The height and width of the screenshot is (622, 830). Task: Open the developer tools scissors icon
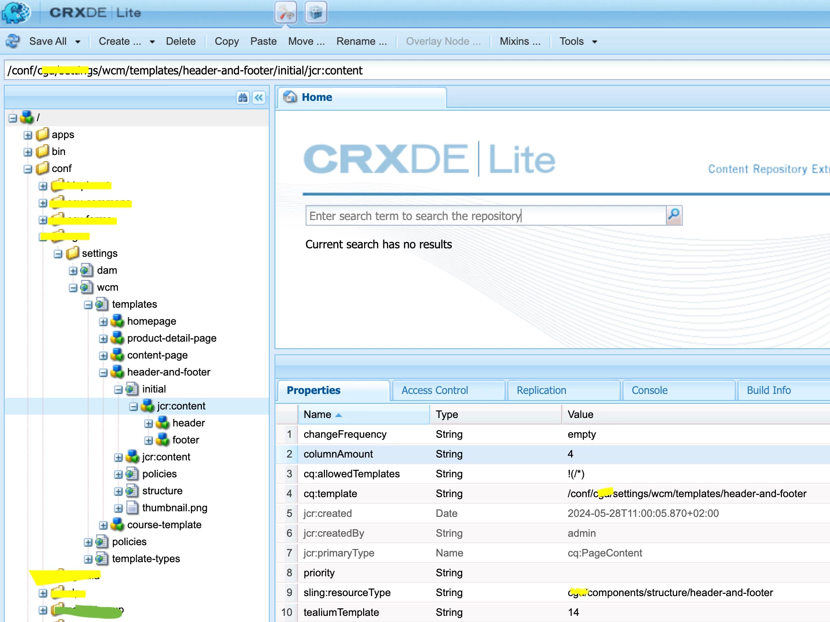(x=286, y=13)
